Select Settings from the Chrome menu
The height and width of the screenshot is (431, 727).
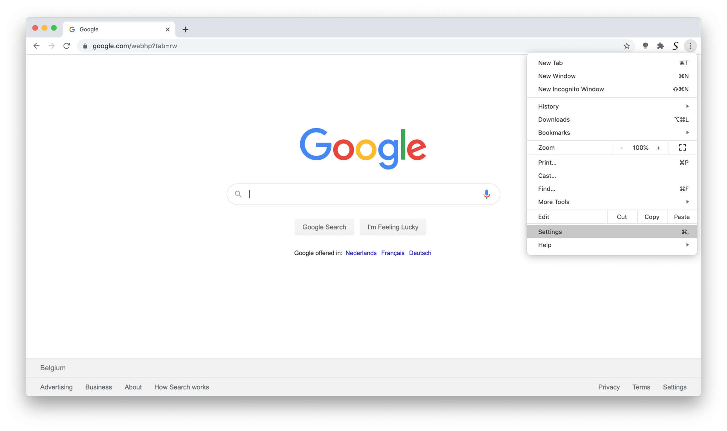click(x=550, y=231)
